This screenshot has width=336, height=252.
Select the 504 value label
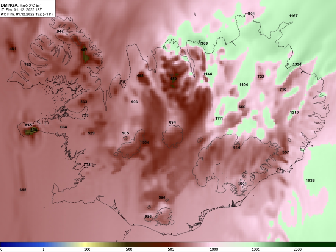(145, 142)
